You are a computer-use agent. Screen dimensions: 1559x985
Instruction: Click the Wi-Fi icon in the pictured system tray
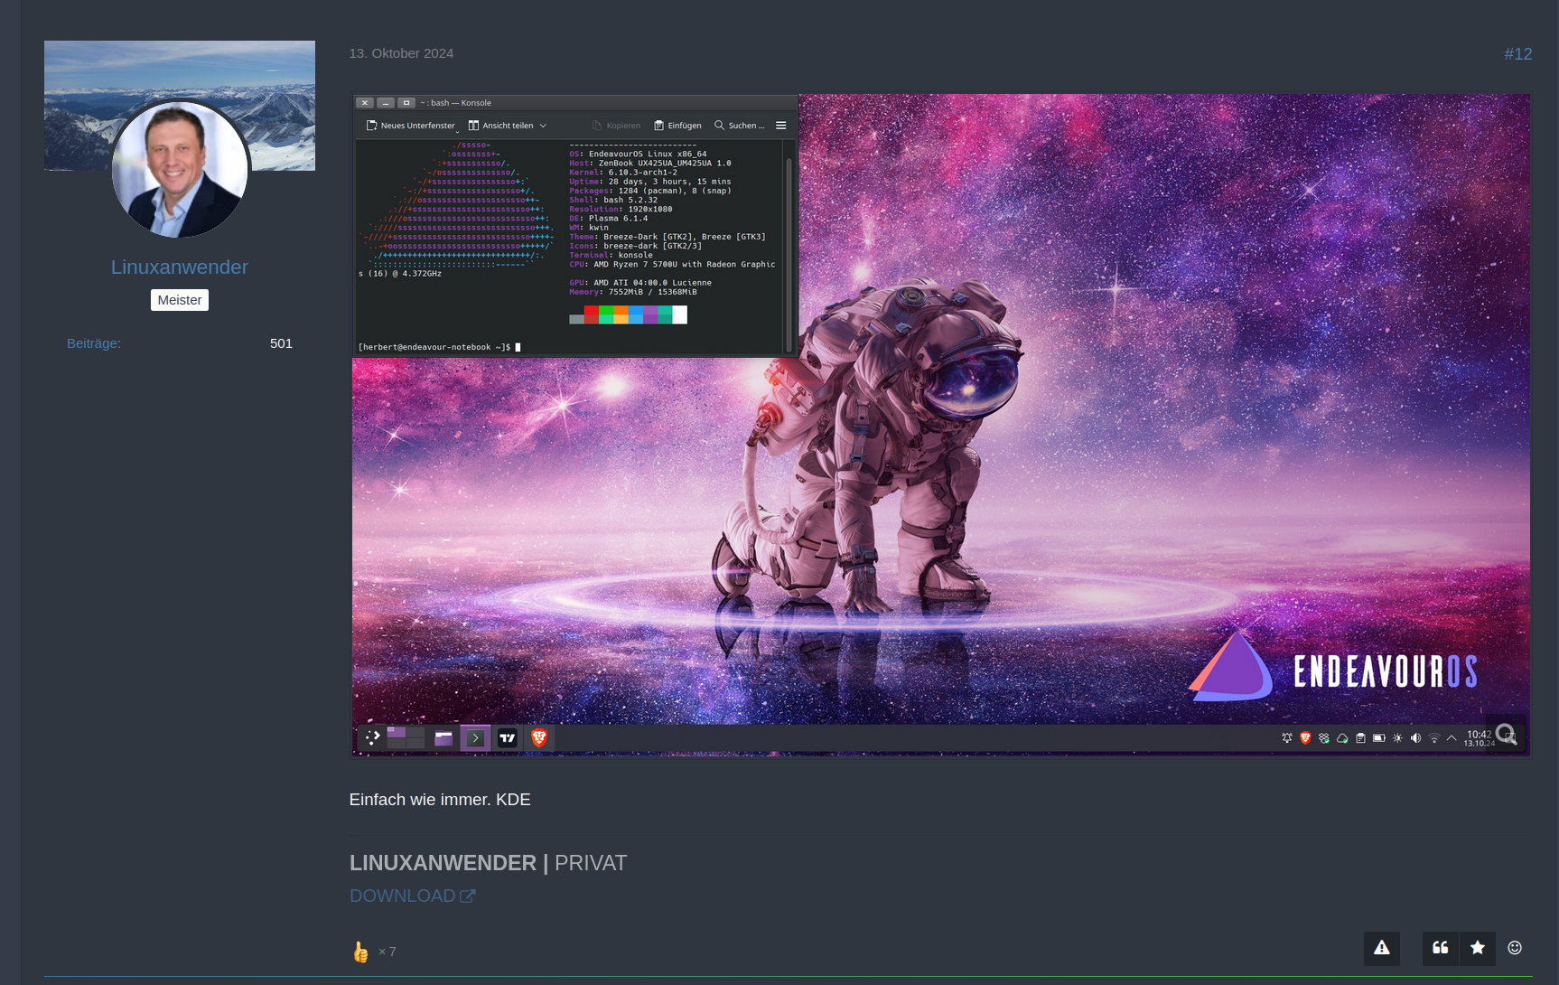pos(1434,738)
